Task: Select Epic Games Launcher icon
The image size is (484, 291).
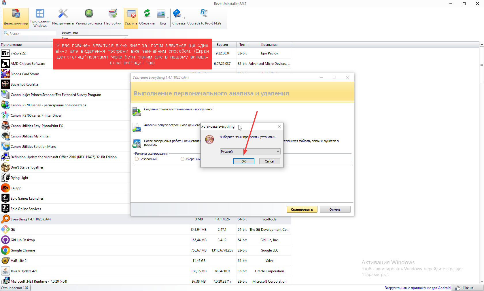Action: (5, 199)
